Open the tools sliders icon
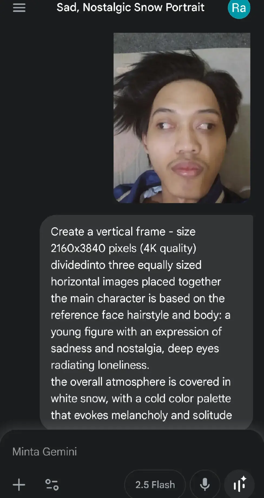Screen dimensions: 264x498 [52, 485]
